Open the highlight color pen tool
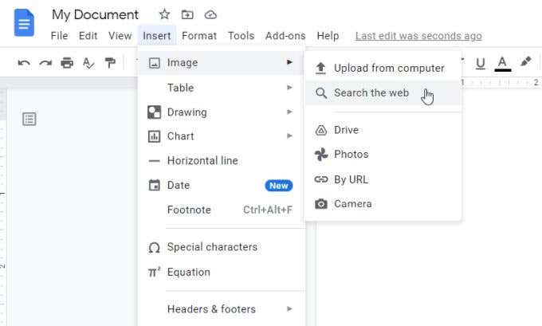The width and height of the screenshot is (542, 326). [525, 62]
